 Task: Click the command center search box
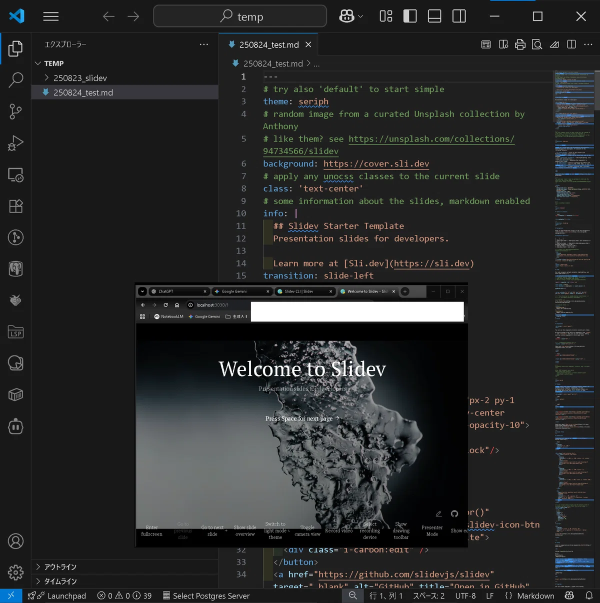tap(240, 16)
